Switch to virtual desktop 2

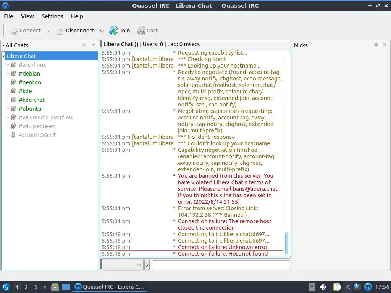[x=26, y=287]
